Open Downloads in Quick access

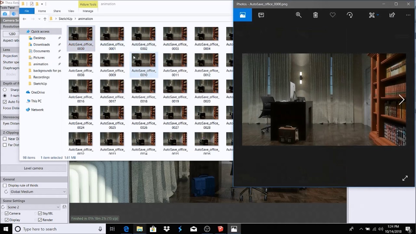[42, 45]
